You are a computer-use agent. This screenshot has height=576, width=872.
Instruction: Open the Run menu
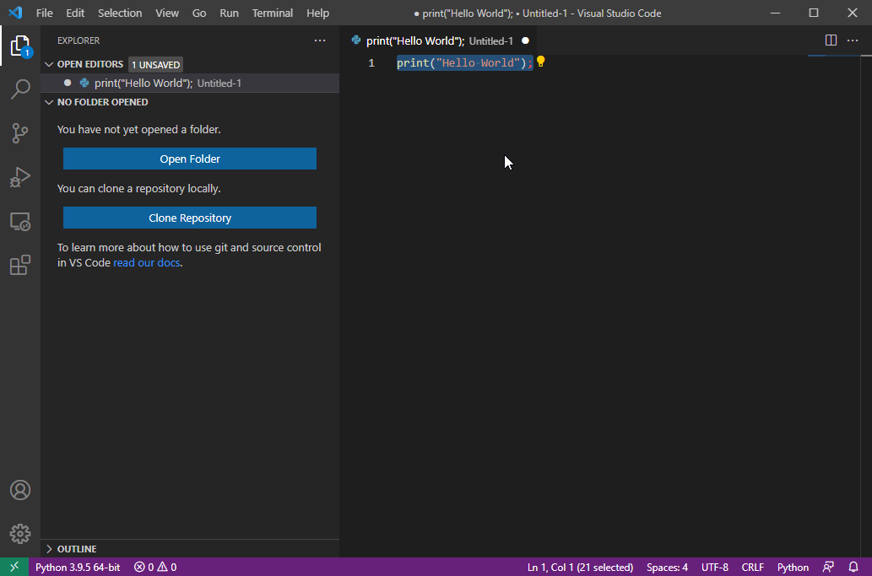click(x=229, y=13)
